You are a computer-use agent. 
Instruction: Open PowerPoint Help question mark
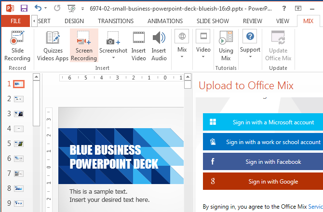[284, 8]
